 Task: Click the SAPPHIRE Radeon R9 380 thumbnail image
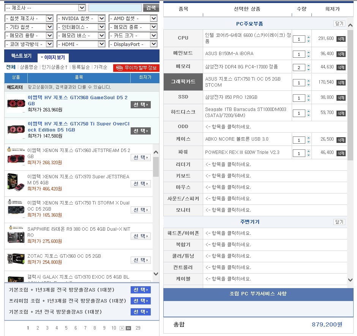click(16, 235)
